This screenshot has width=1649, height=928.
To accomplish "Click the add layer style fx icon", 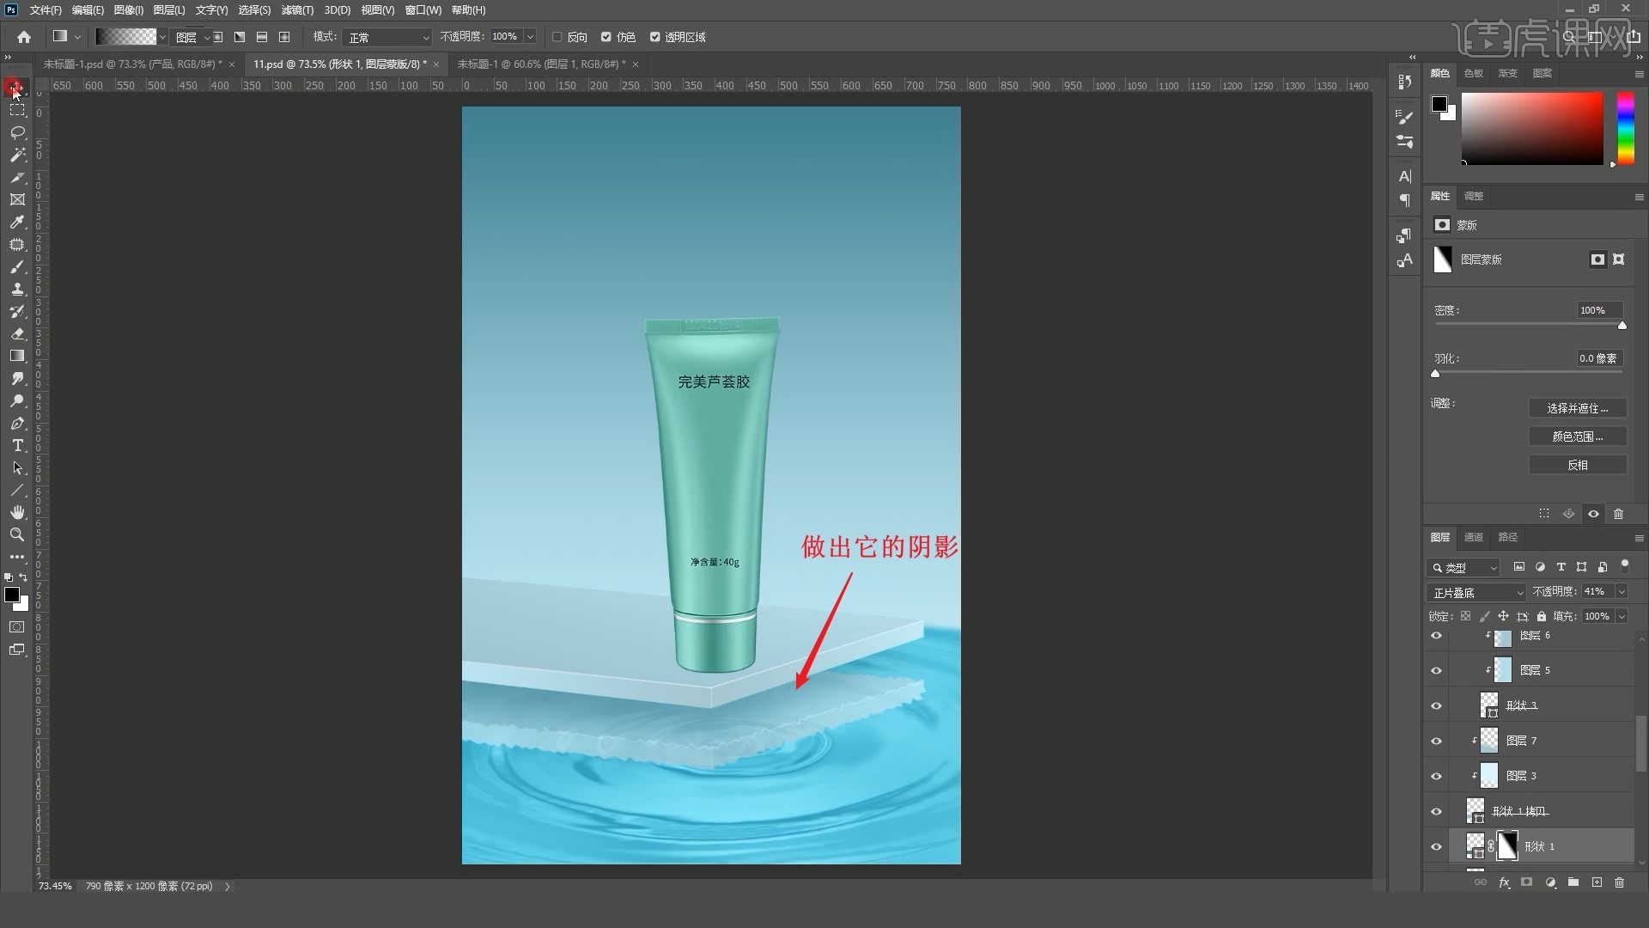I will tap(1504, 882).
